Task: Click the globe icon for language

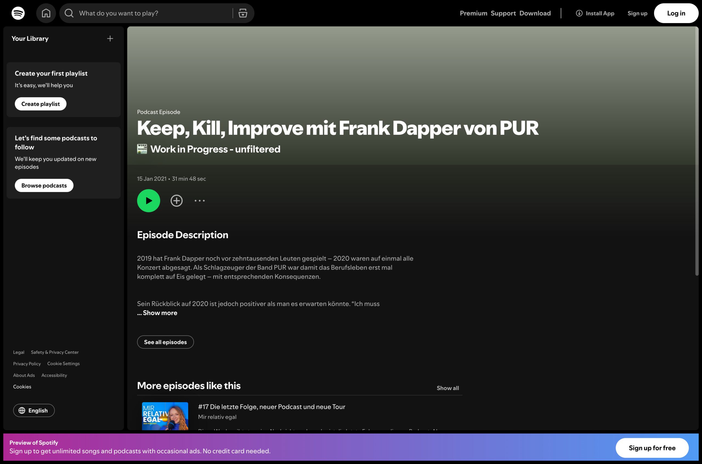Action: pyautogui.click(x=22, y=410)
